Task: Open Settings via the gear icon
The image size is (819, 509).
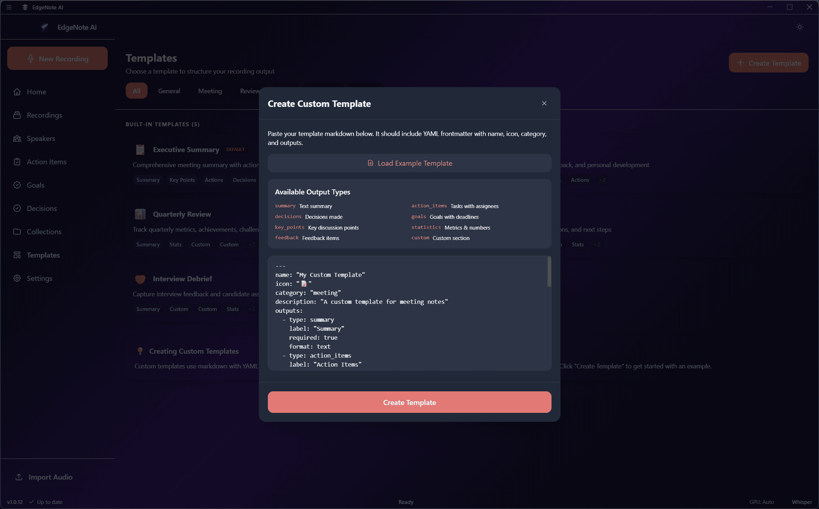Action: 17,278
